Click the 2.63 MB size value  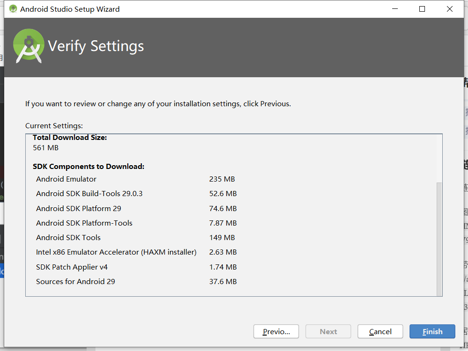[x=223, y=252]
